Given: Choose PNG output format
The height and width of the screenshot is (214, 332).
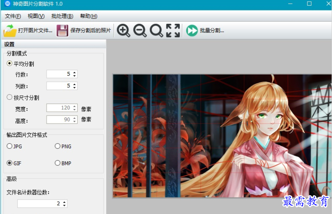Looking at the screenshot, I should 57,146.
